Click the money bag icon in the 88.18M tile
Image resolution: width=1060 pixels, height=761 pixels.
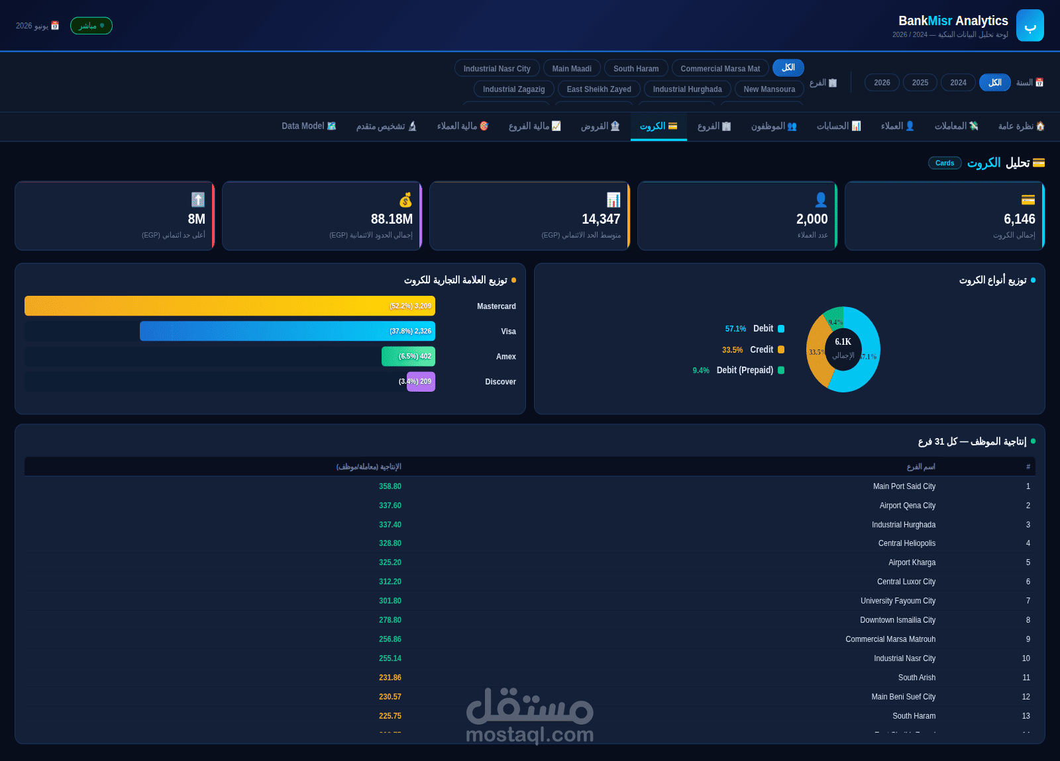(405, 200)
